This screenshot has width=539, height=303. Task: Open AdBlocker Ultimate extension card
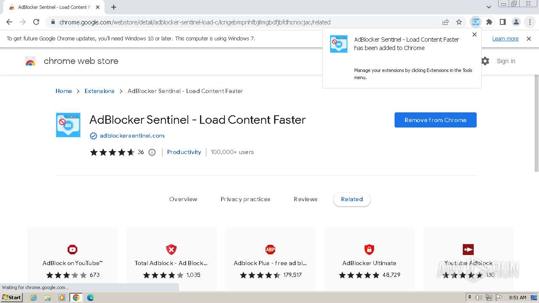pyautogui.click(x=369, y=259)
